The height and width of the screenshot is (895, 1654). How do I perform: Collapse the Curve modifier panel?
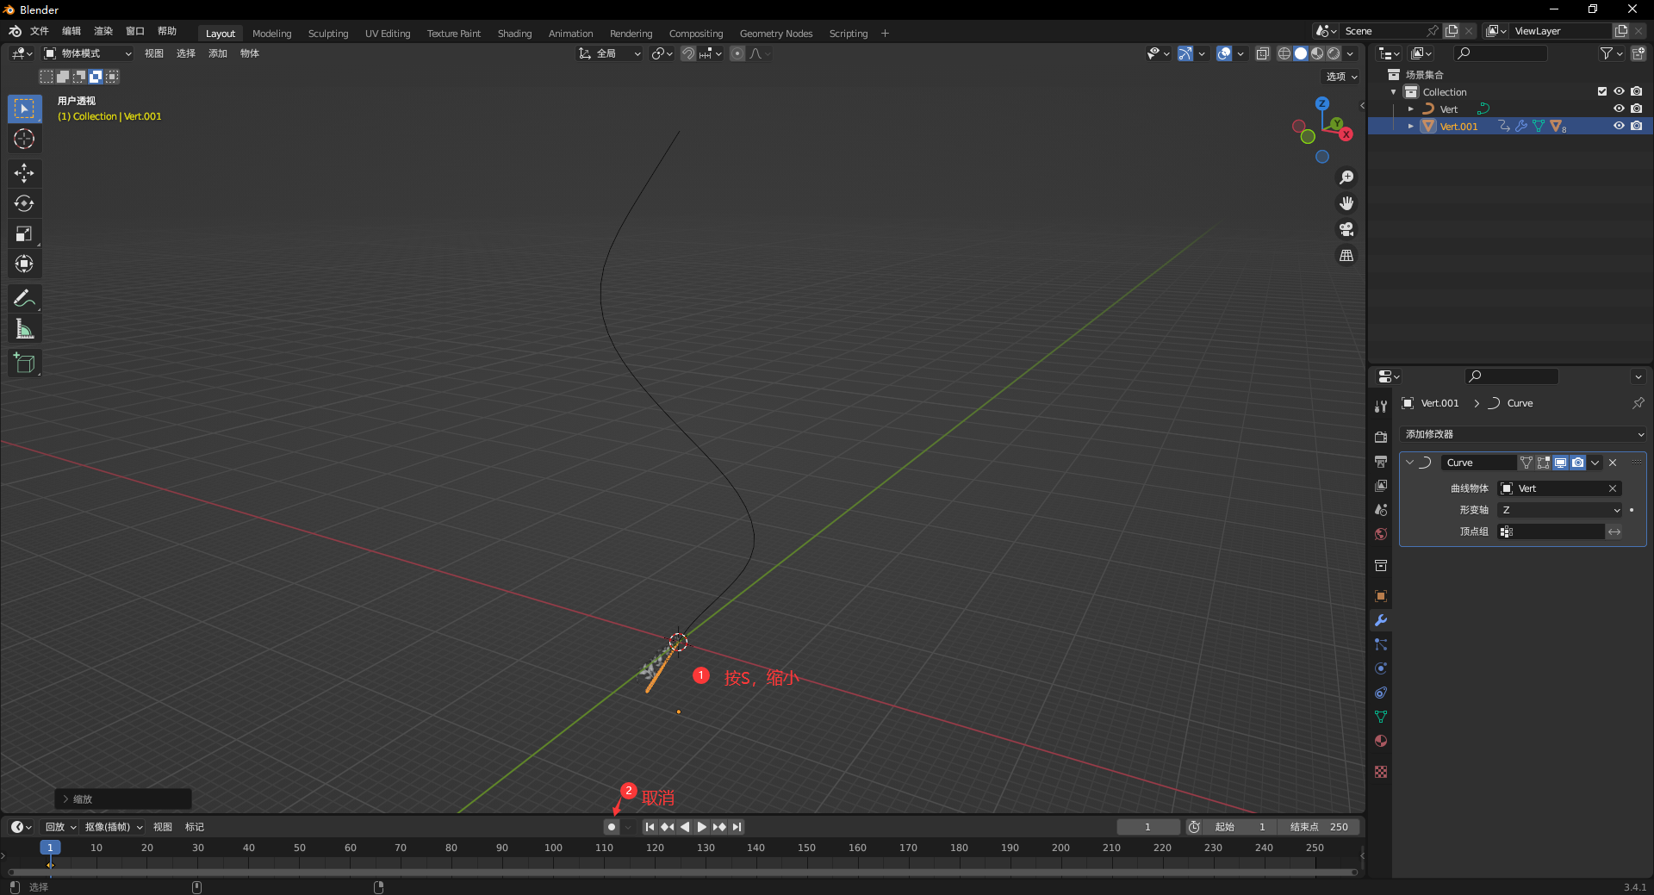click(1410, 463)
